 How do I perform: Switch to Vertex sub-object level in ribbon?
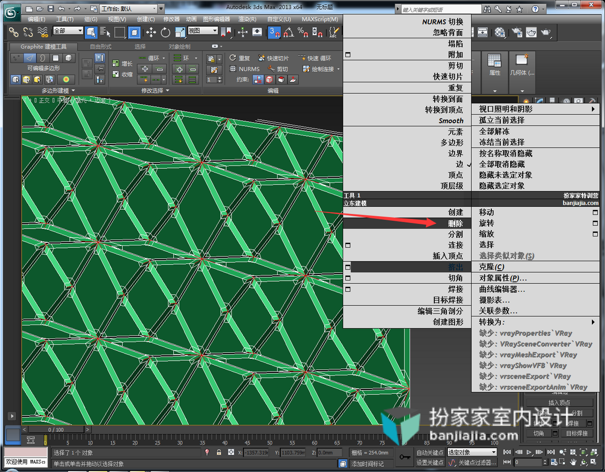point(16,58)
